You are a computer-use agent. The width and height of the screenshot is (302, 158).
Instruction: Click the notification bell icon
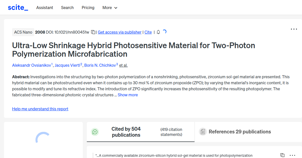[x=158, y=32]
